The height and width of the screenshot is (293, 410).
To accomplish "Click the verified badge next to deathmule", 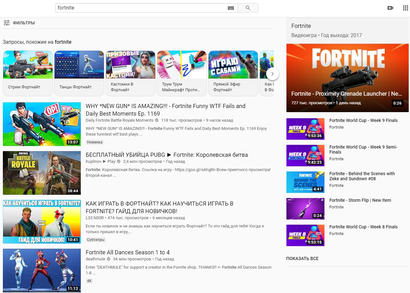I will coord(108,259).
